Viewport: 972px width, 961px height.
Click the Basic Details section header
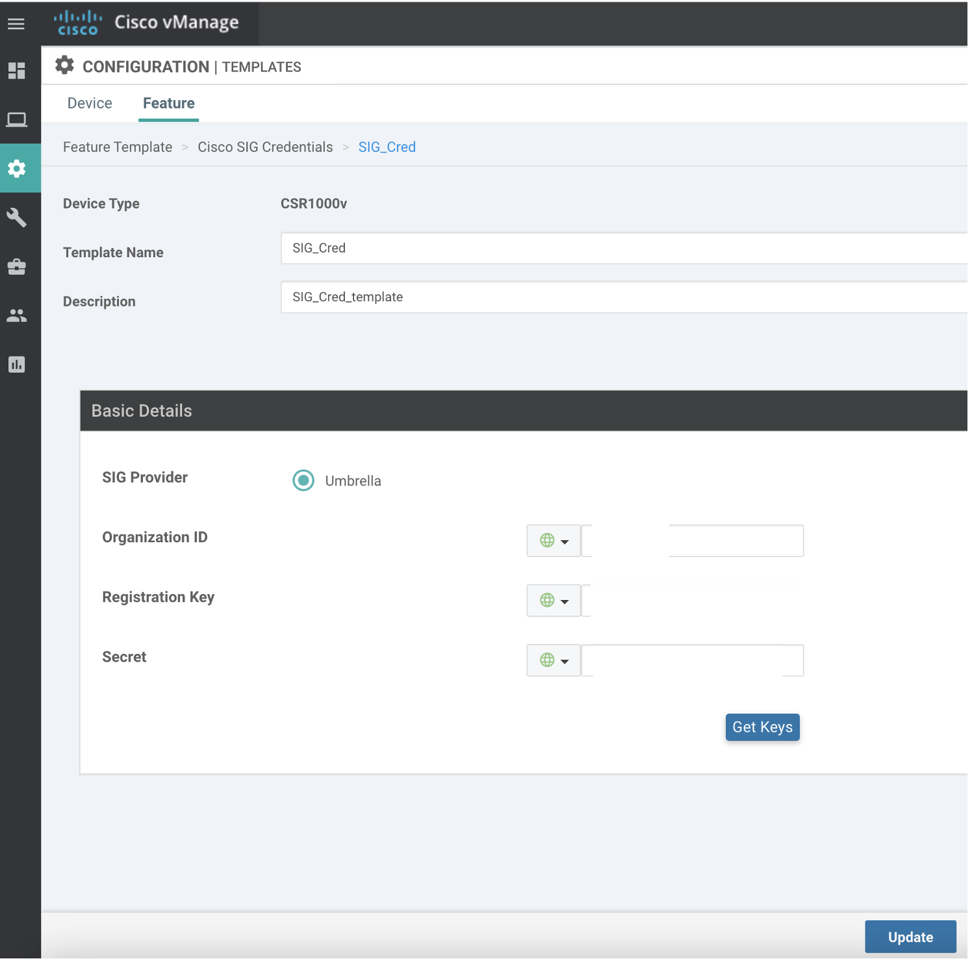point(524,411)
